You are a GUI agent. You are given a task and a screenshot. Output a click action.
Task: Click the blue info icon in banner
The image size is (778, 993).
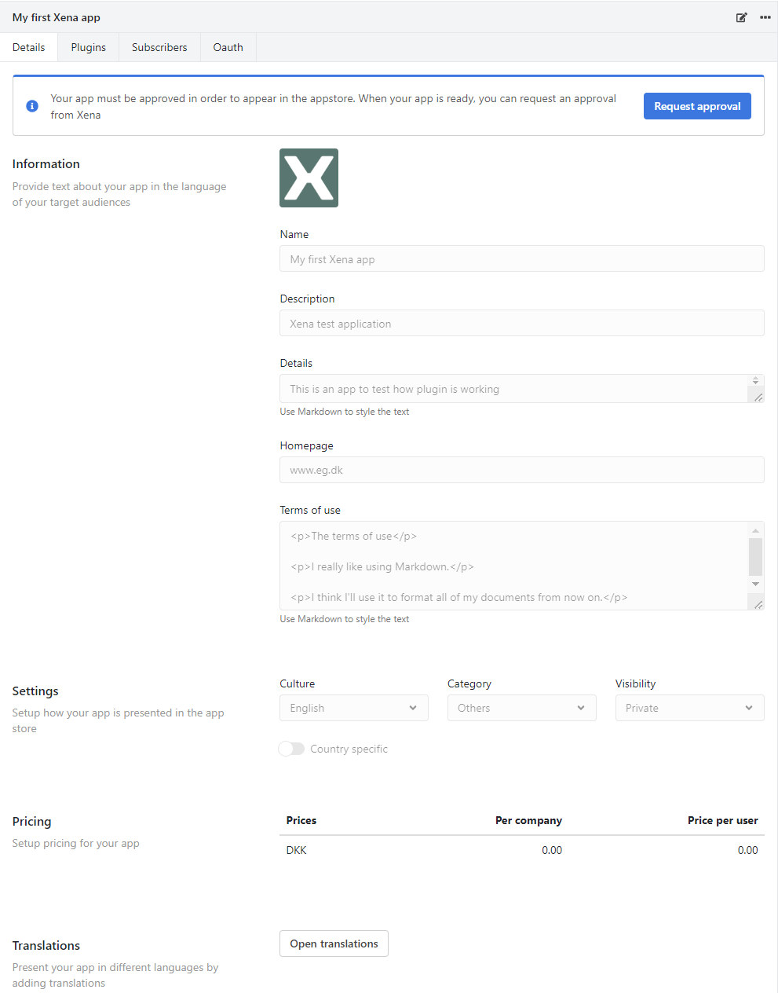pos(32,106)
